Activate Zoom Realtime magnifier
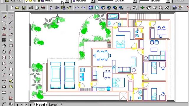Viewport: 189px width, 106px height. click(x=155, y=8)
